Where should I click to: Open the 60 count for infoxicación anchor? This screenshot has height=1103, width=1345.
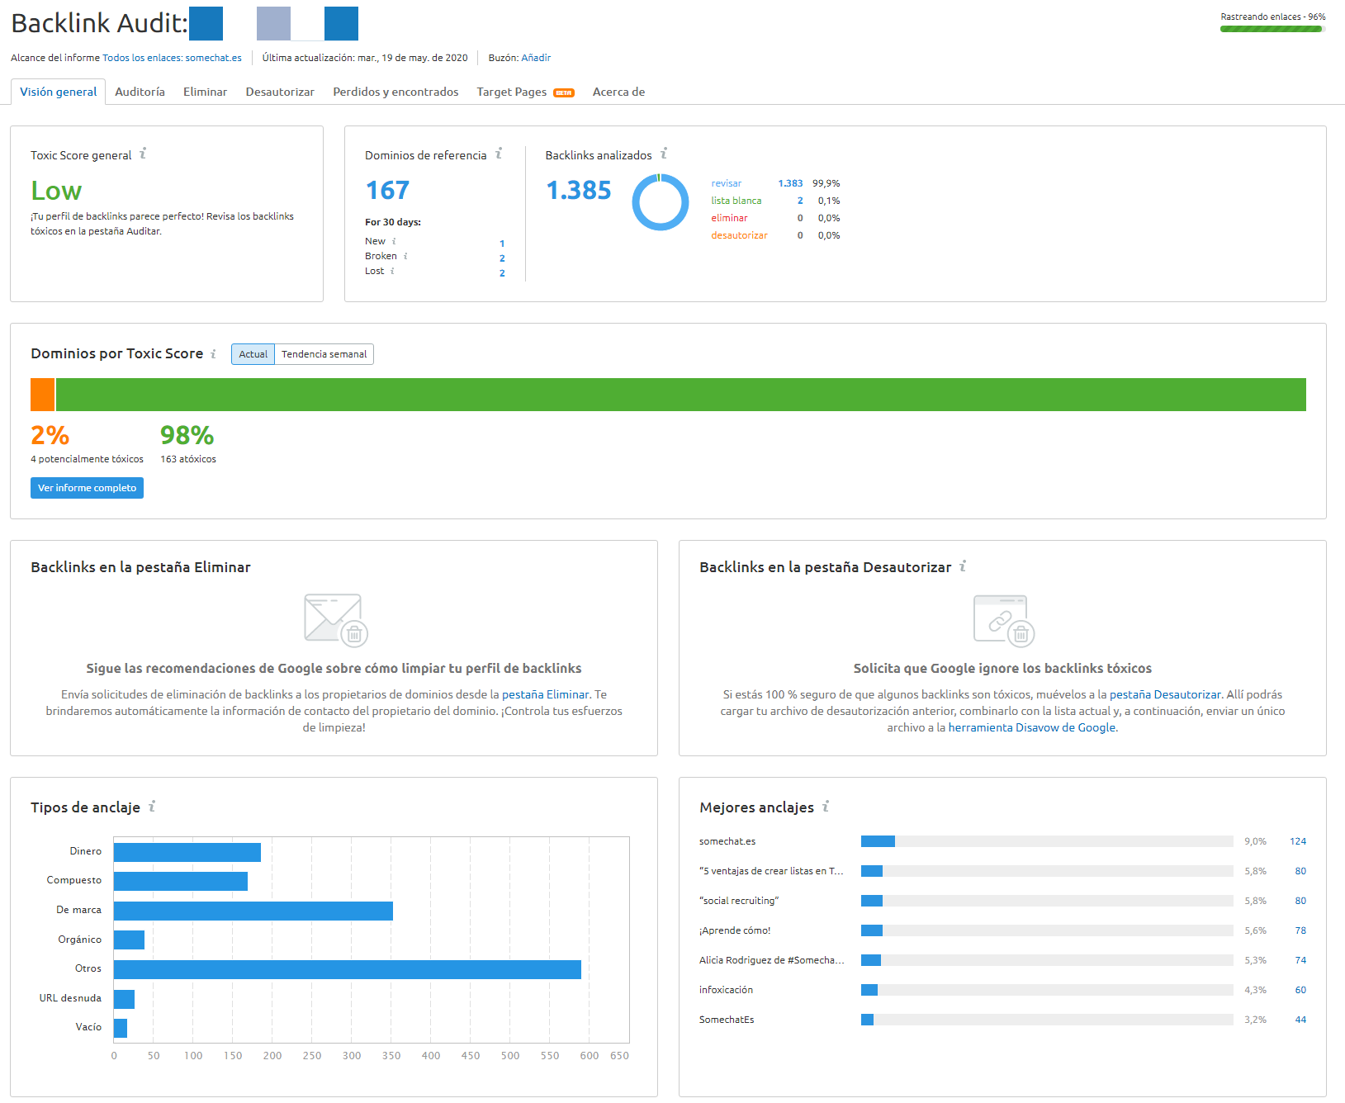[x=1300, y=990]
